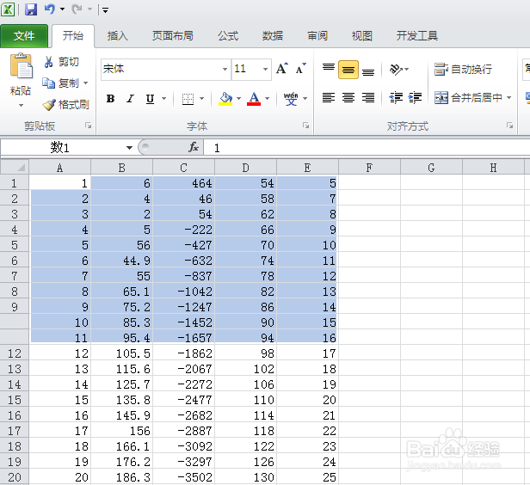Open the Name Box dropdown arrow
Image resolution: width=530 pixels, height=485 pixels.
pyautogui.click(x=129, y=148)
